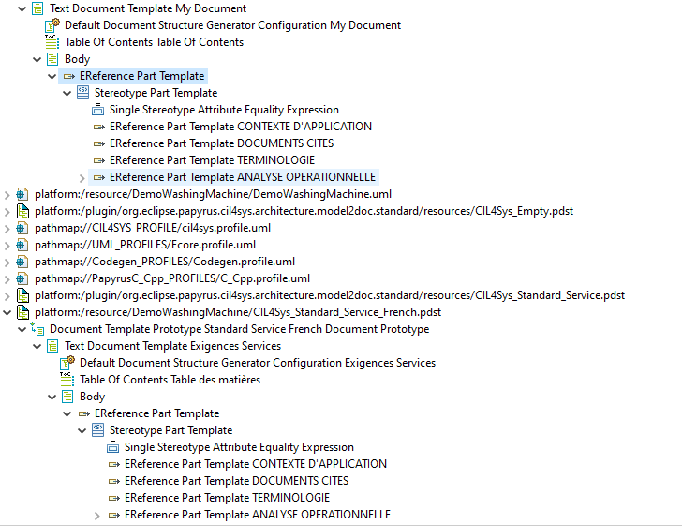Select upper EReference Part Template TERMINOLOGIE row
Viewport: 682px width, 526px height.
click(x=212, y=160)
